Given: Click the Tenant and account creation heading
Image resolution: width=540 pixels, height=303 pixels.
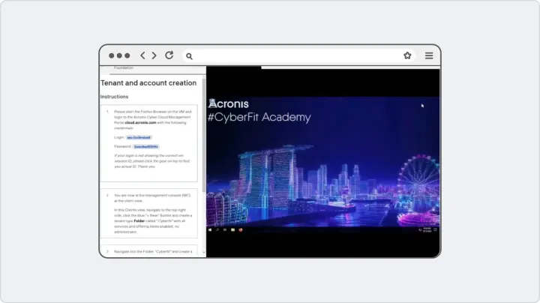Looking at the screenshot, I should point(148,83).
